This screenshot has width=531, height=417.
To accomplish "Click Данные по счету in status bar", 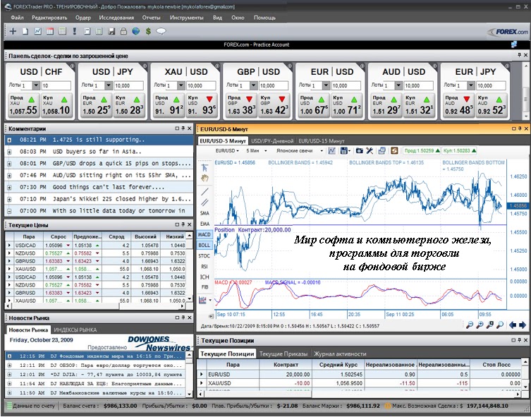I will tap(31, 406).
